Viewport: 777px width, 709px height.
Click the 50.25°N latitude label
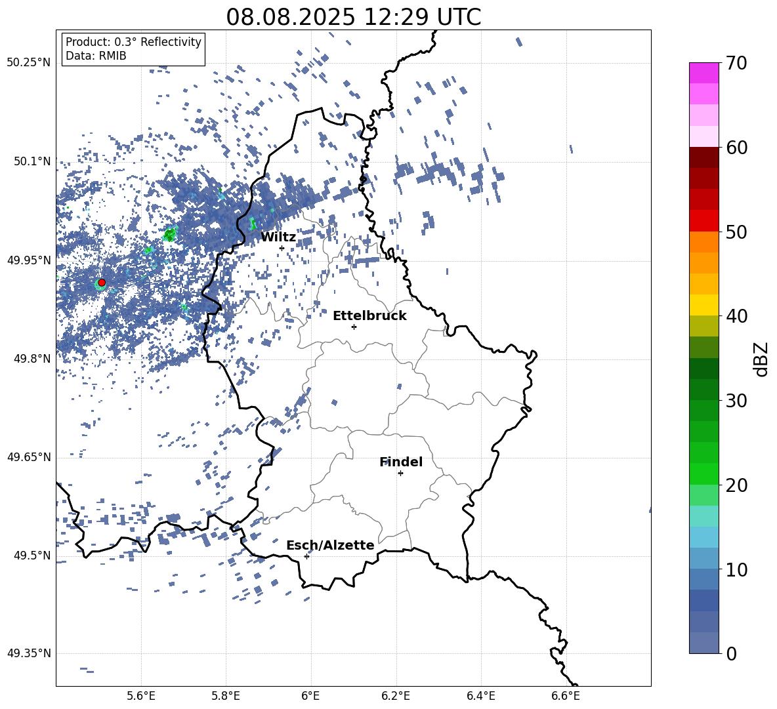pos(29,63)
